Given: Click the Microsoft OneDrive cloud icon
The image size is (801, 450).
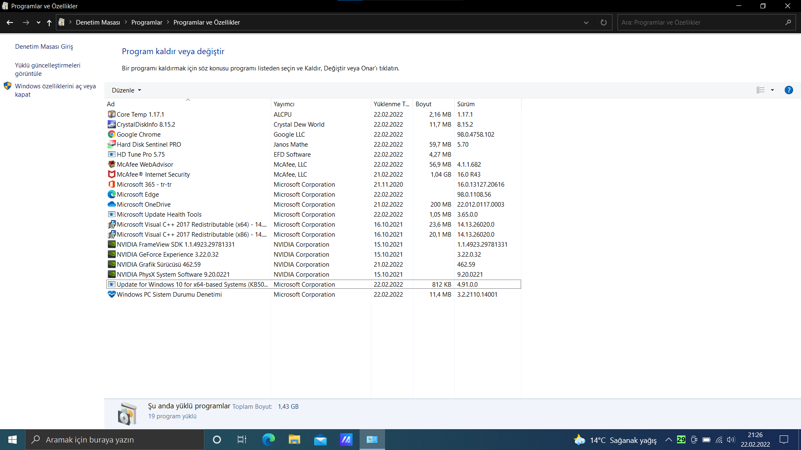Looking at the screenshot, I should 111,204.
